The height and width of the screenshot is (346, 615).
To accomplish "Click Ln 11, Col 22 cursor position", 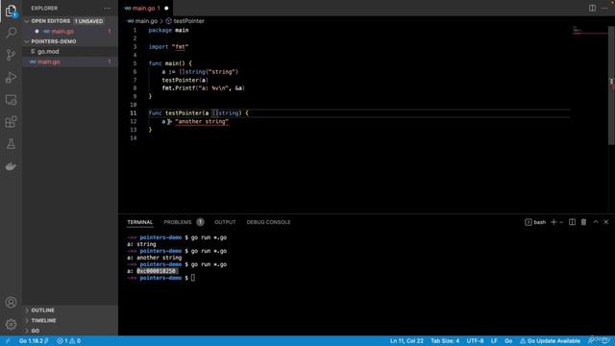I will click(406, 341).
